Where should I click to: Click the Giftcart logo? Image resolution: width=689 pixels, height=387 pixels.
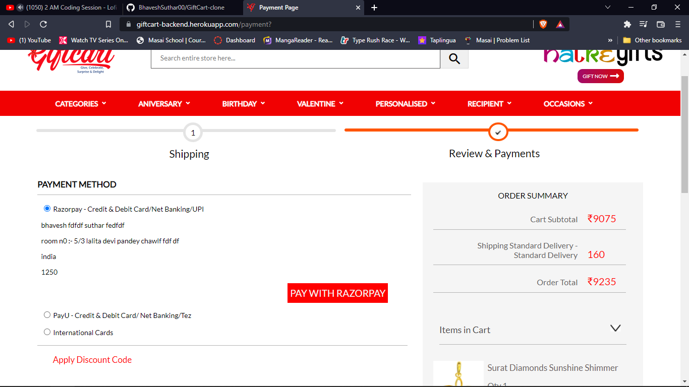click(71, 61)
